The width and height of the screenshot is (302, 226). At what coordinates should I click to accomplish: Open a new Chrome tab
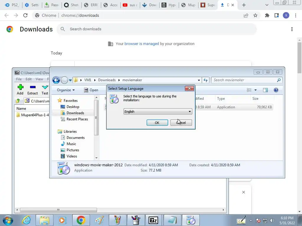point(244,5)
